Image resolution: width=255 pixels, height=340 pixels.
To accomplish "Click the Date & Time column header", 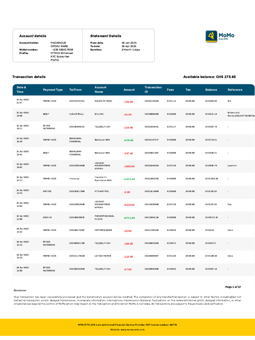I will point(21,90).
